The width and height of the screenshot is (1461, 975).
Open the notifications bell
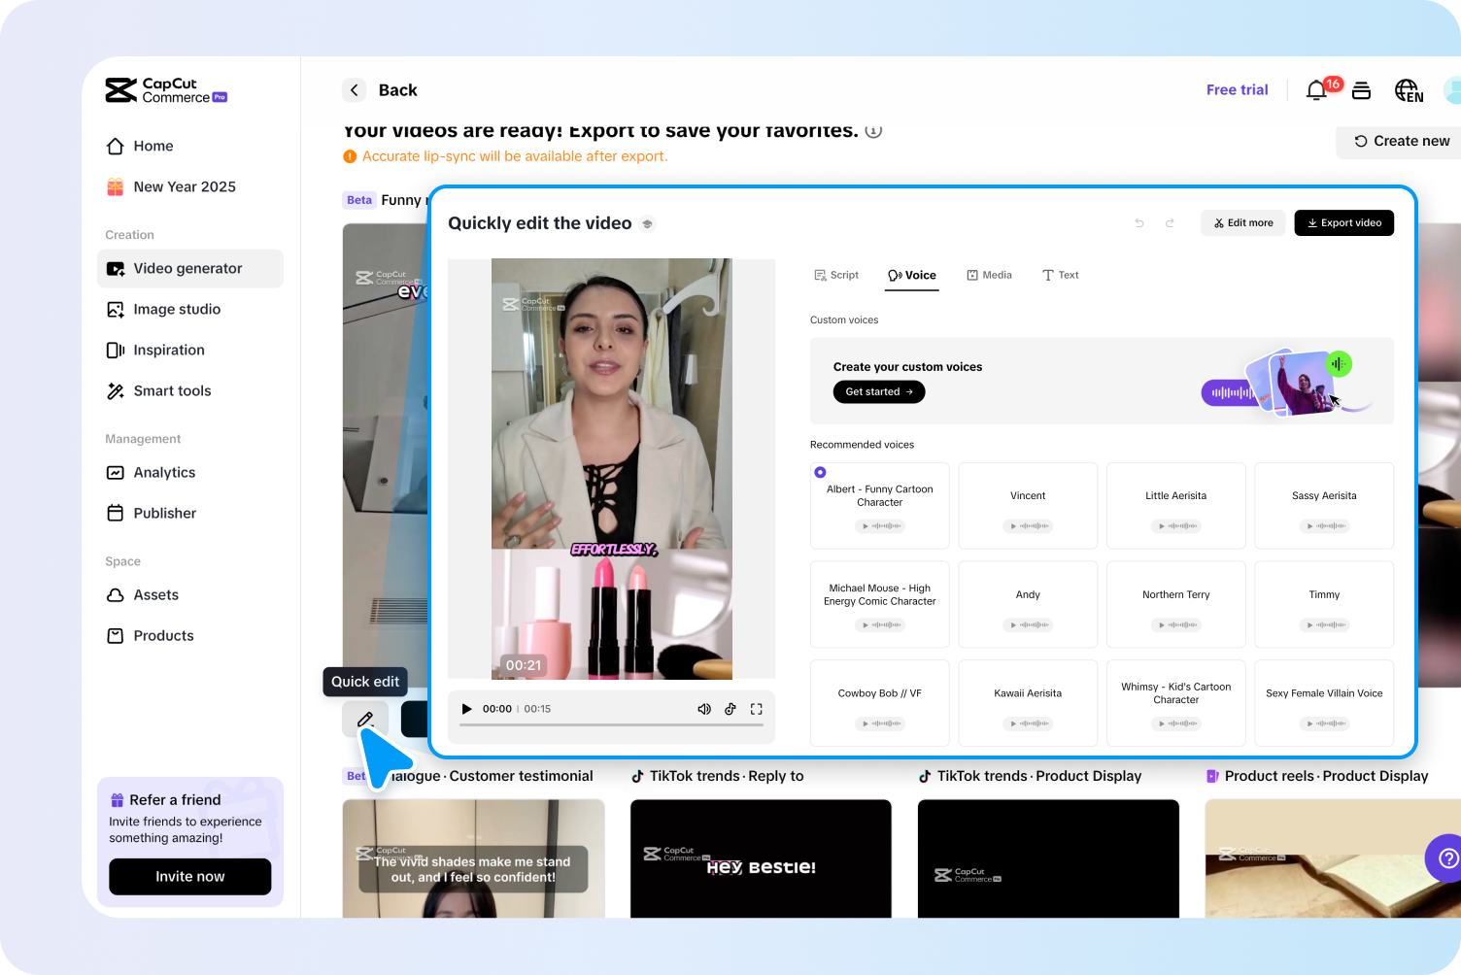1316,90
